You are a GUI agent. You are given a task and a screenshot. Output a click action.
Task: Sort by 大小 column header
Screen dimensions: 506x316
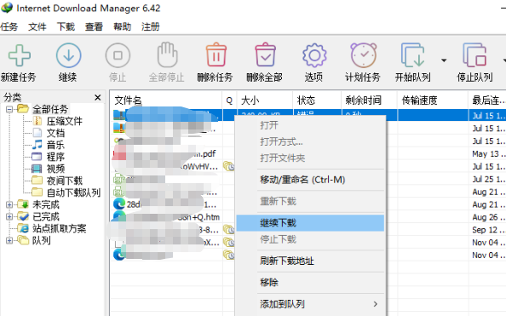tap(265, 101)
